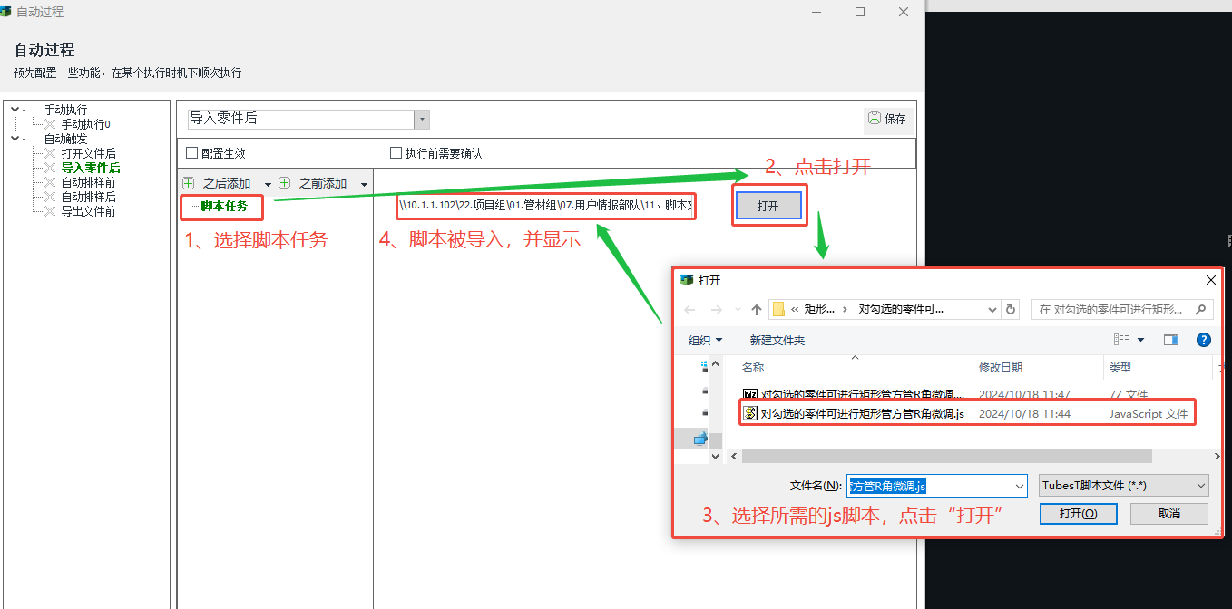Click the file list horizontal scrollbar

(x=946, y=457)
